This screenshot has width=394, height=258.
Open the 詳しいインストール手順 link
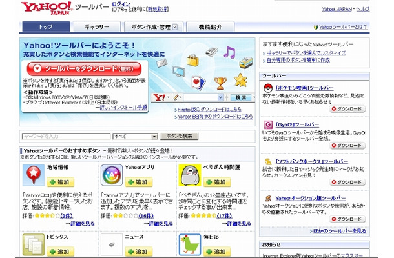pos(123,108)
